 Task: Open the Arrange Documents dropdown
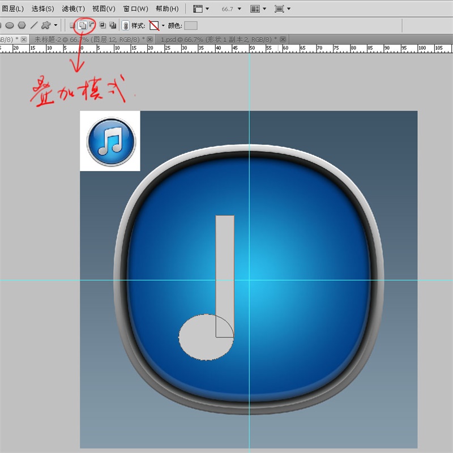255,8
